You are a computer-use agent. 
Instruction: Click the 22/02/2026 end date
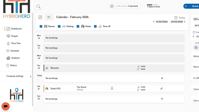coord(177,22)
